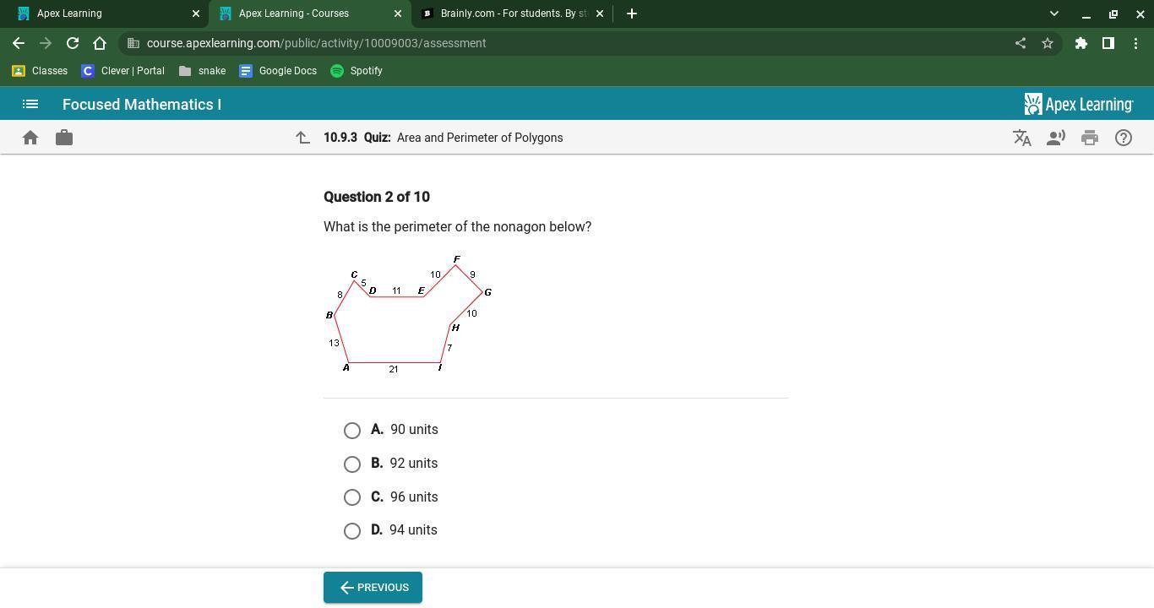Go to the home icon in course toolbar
This screenshot has height=608, width=1154.
coord(30,138)
